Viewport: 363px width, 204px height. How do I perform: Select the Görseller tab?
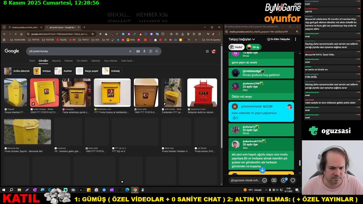coord(43,61)
